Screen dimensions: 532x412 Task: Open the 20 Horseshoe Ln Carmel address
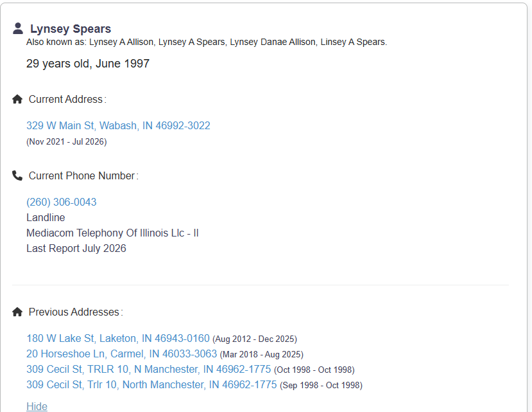(x=121, y=354)
